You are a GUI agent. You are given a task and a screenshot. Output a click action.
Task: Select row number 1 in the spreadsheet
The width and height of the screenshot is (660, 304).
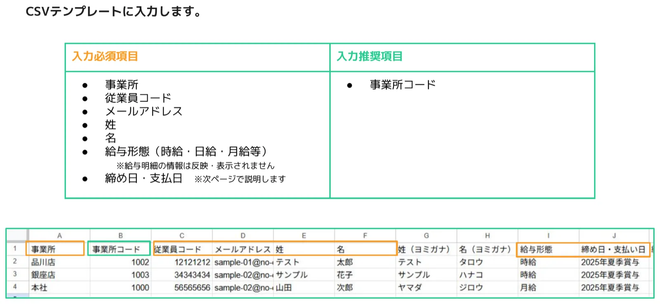click(x=15, y=249)
